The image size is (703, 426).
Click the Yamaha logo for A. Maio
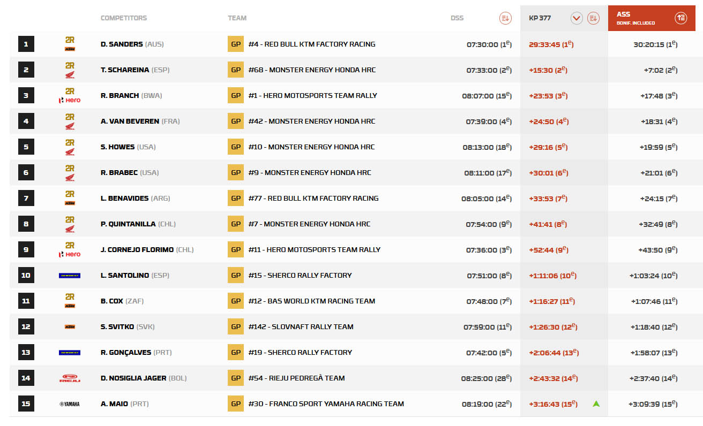tap(70, 404)
